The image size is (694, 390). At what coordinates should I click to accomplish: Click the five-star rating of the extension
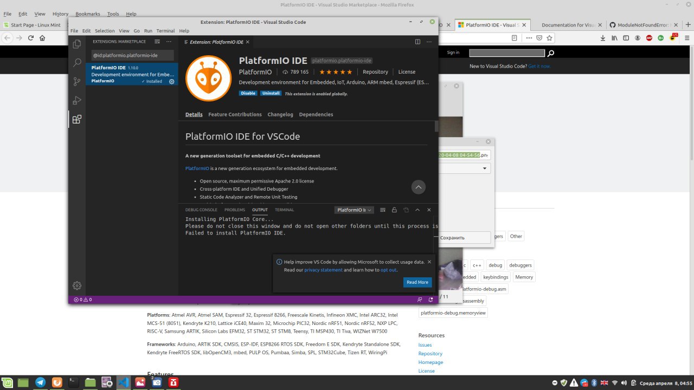336,71
